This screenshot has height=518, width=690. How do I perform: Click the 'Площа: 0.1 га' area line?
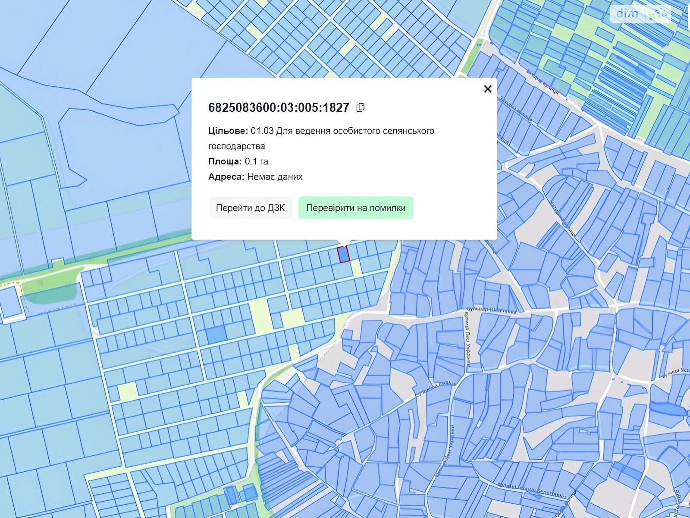(238, 161)
